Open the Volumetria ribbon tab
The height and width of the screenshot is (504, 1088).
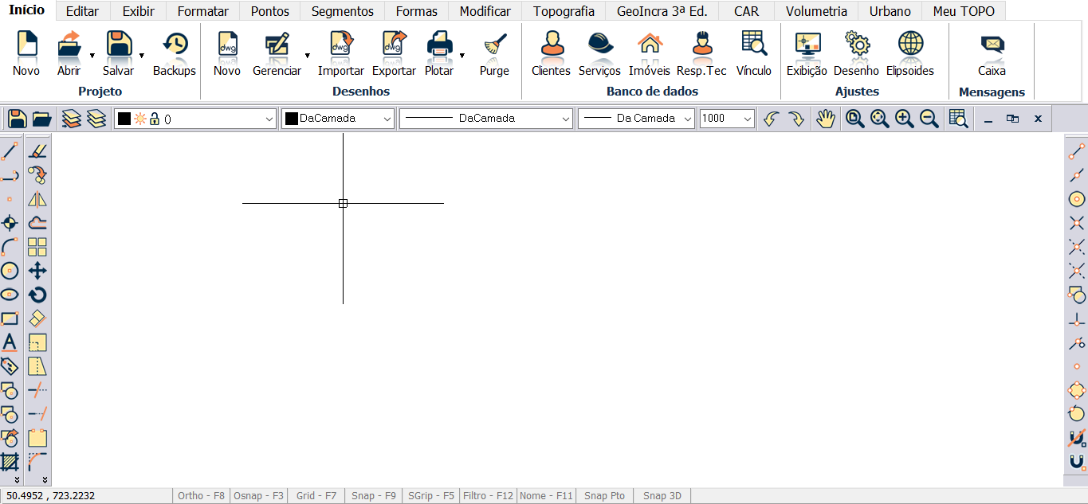coord(816,11)
